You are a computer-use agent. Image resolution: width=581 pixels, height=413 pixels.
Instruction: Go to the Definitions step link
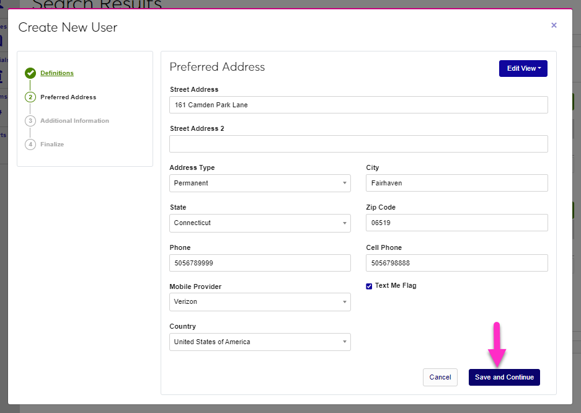click(x=57, y=73)
